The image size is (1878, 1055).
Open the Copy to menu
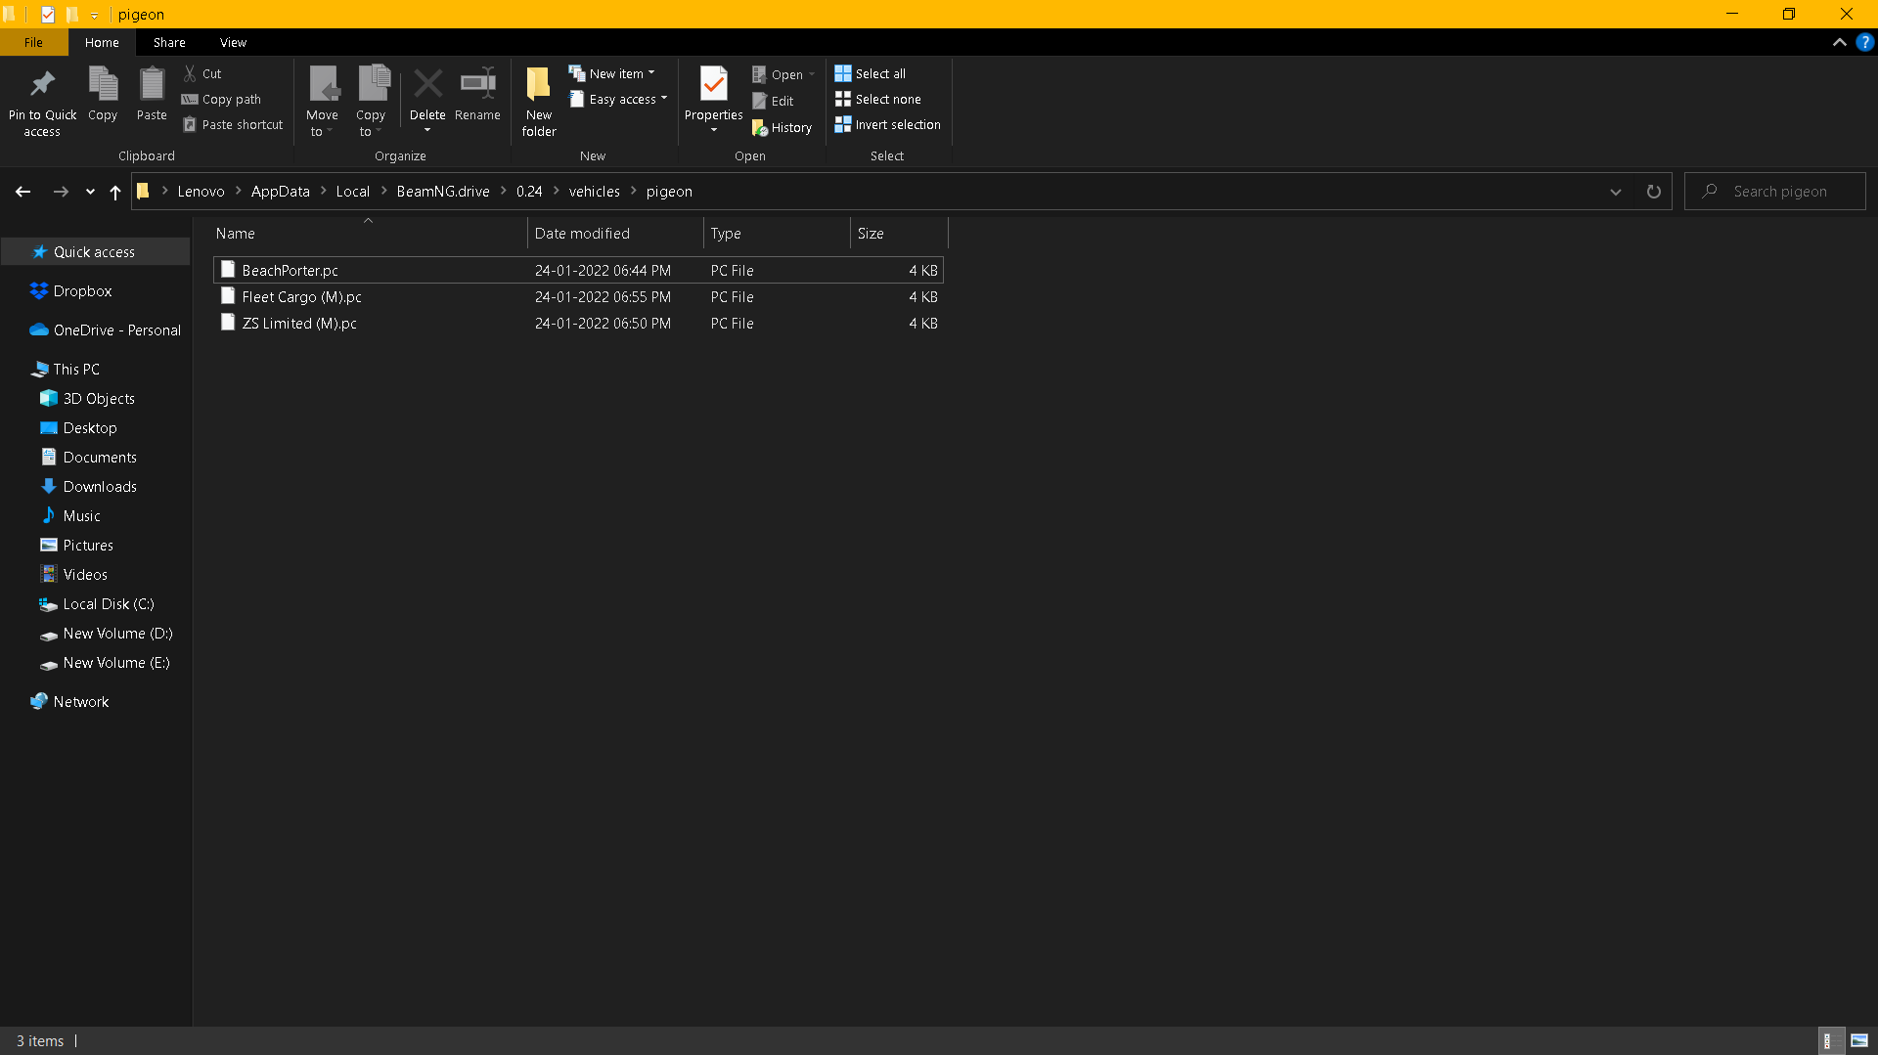click(x=371, y=102)
